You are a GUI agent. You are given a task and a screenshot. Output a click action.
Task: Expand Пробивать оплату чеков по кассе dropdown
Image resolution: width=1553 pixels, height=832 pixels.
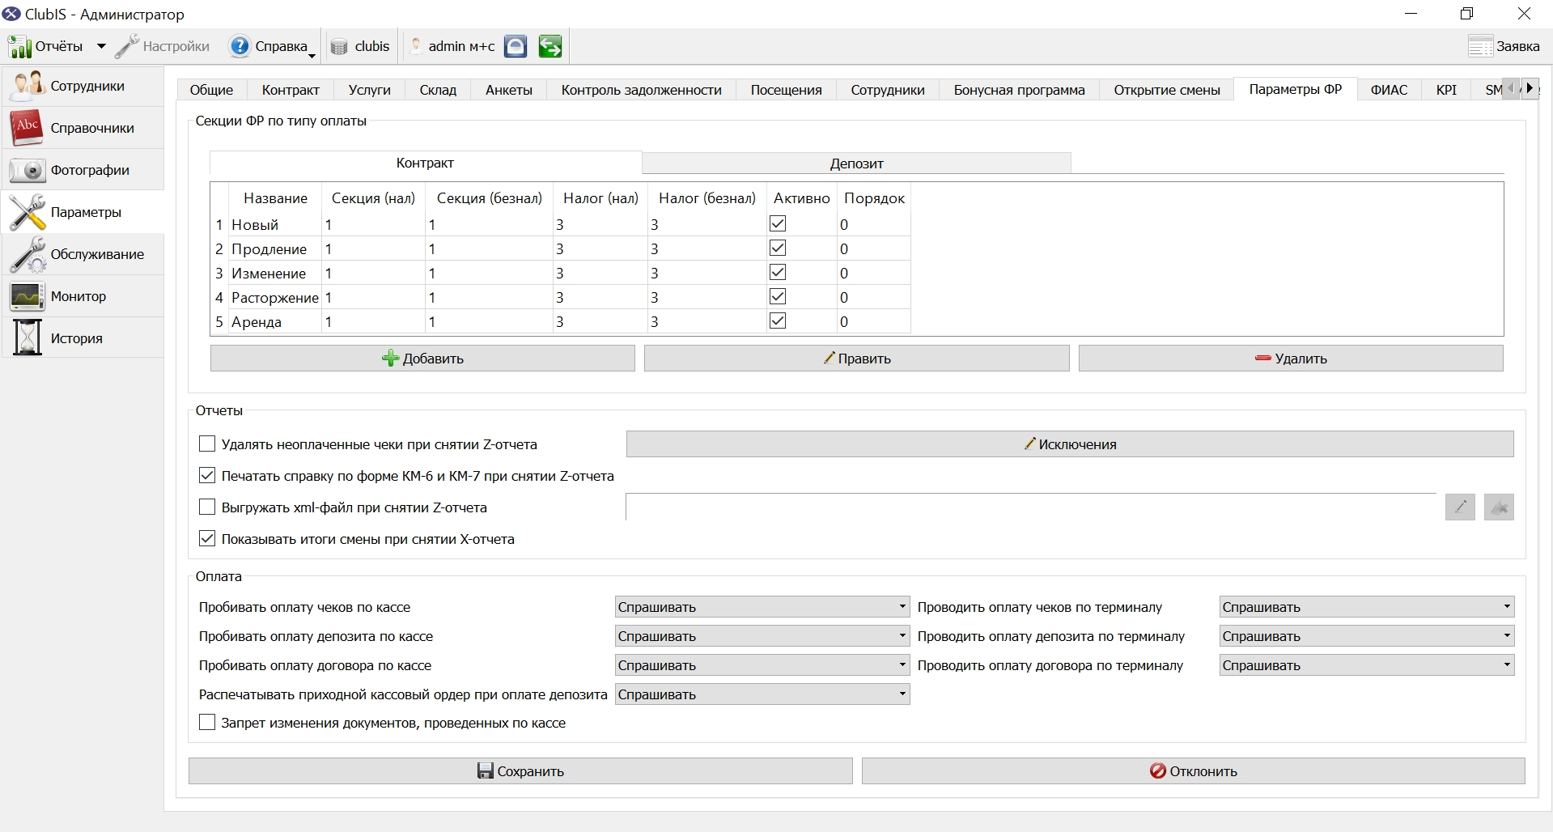[762, 607]
